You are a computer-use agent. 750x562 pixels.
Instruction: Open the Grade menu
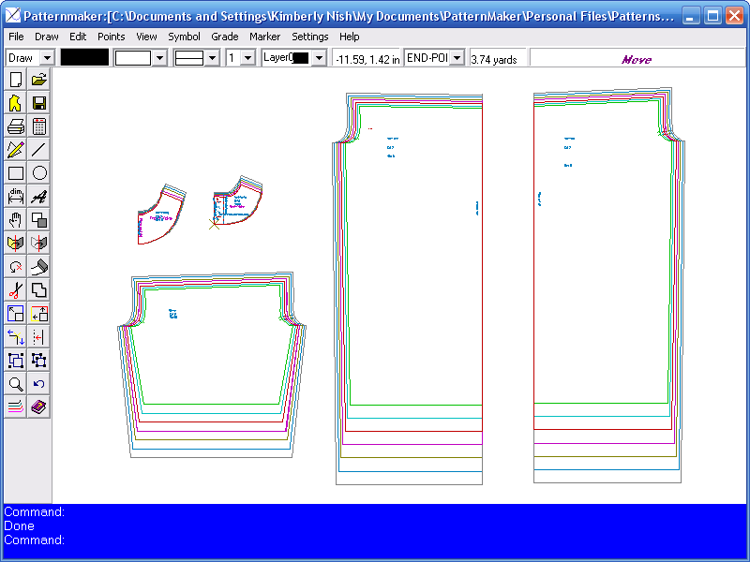click(224, 37)
